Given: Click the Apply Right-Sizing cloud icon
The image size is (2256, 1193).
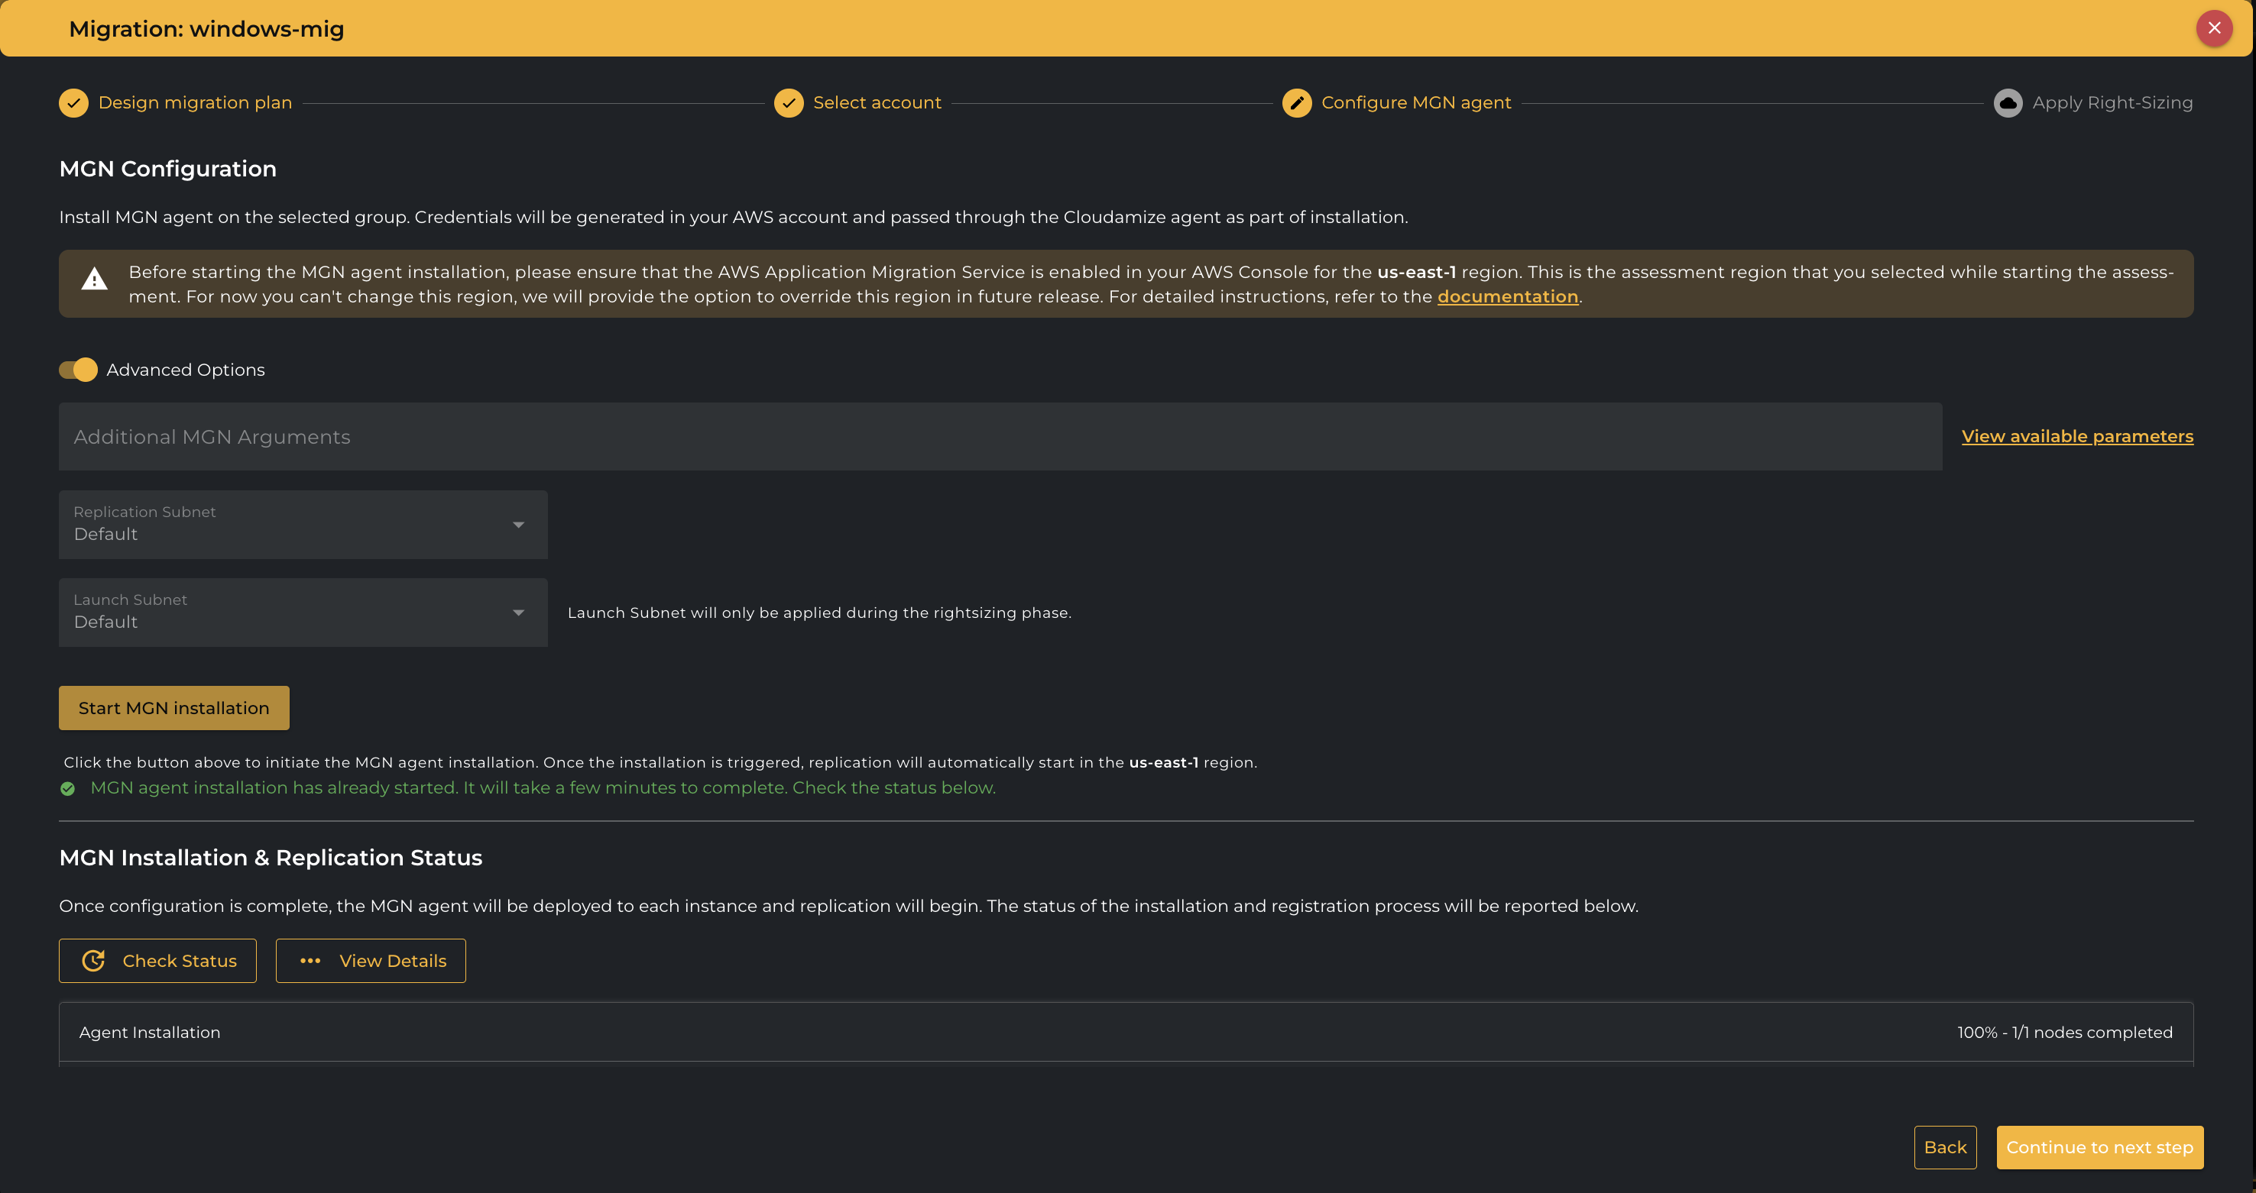Looking at the screenshot, I should pos(2008,103).
